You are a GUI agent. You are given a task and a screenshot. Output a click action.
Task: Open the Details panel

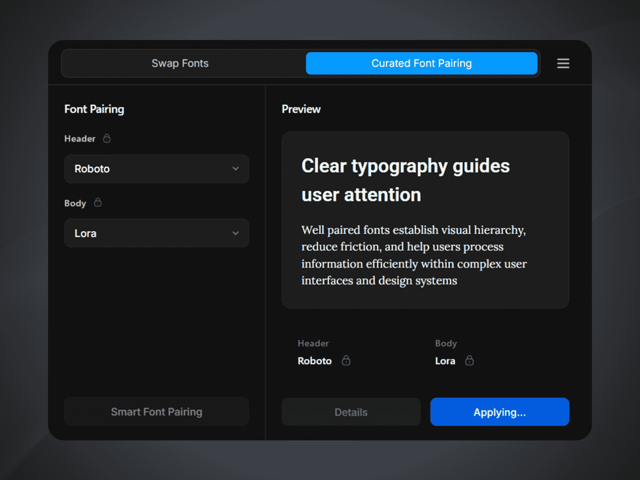click(x=351, y=412)
